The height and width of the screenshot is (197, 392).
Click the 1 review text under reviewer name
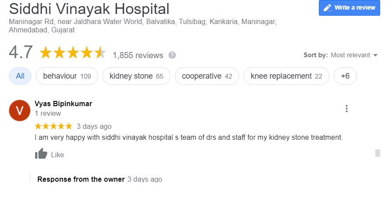[x=48, y=114]
